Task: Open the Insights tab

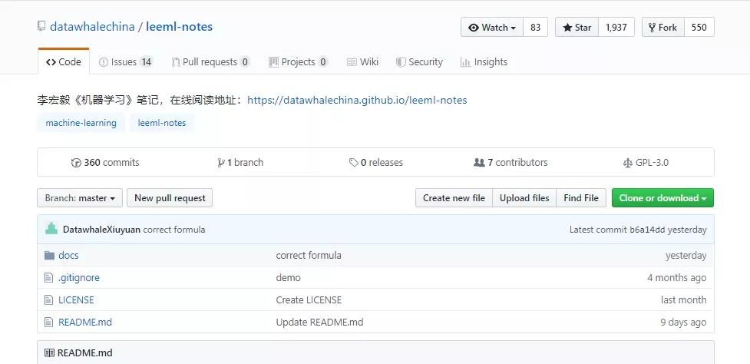Action: [x=484, y=61]
